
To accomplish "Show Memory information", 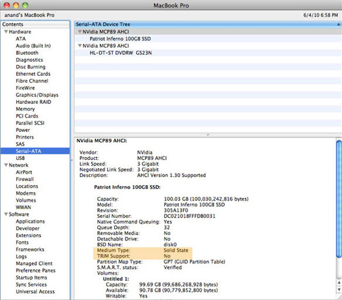I will coord(25,109).
